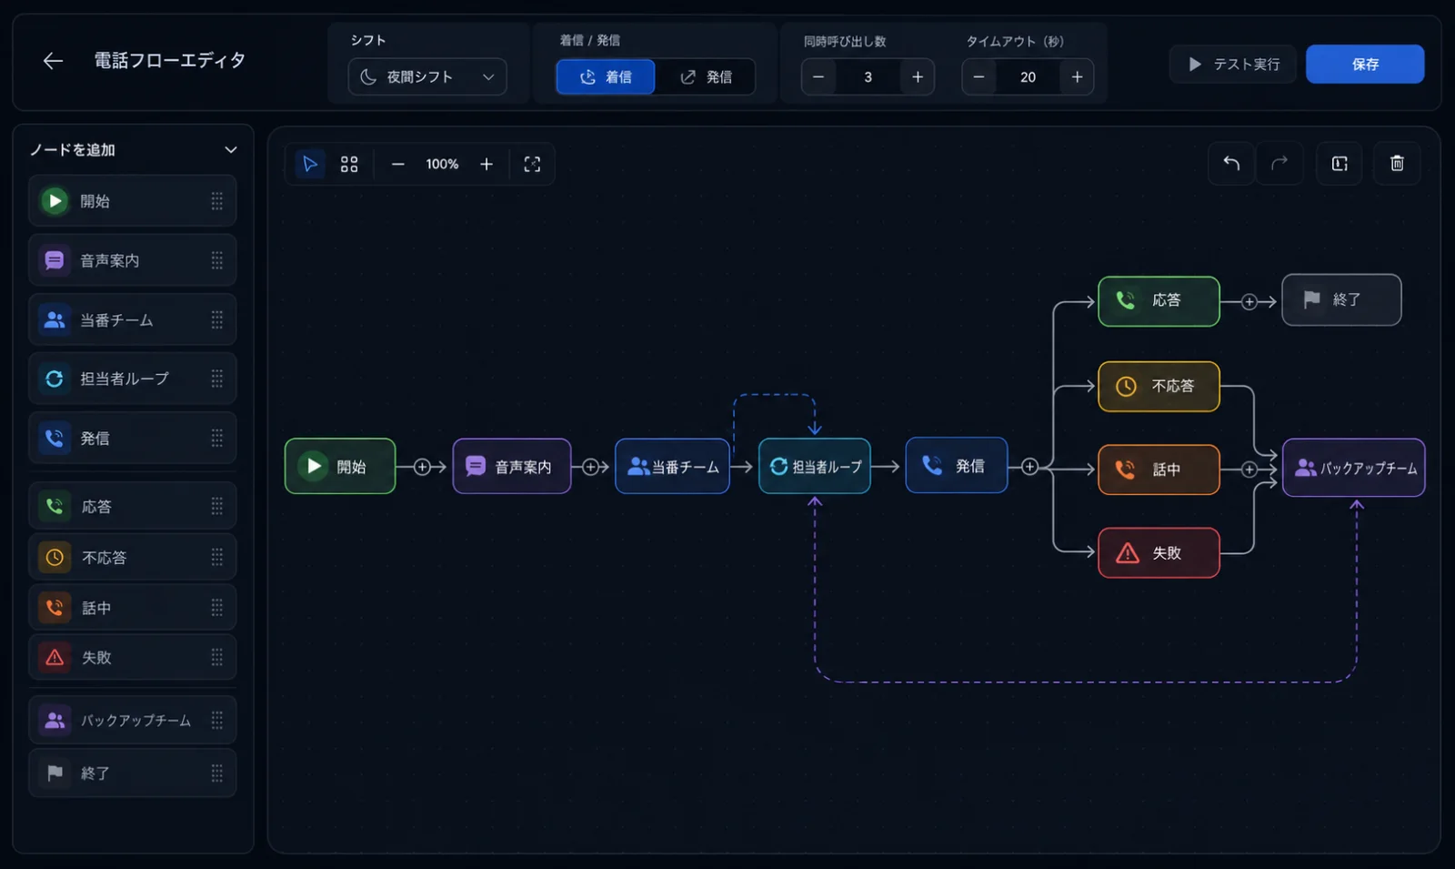
Task: Click the fit-to-screen icon
Action: coord(532,164)
